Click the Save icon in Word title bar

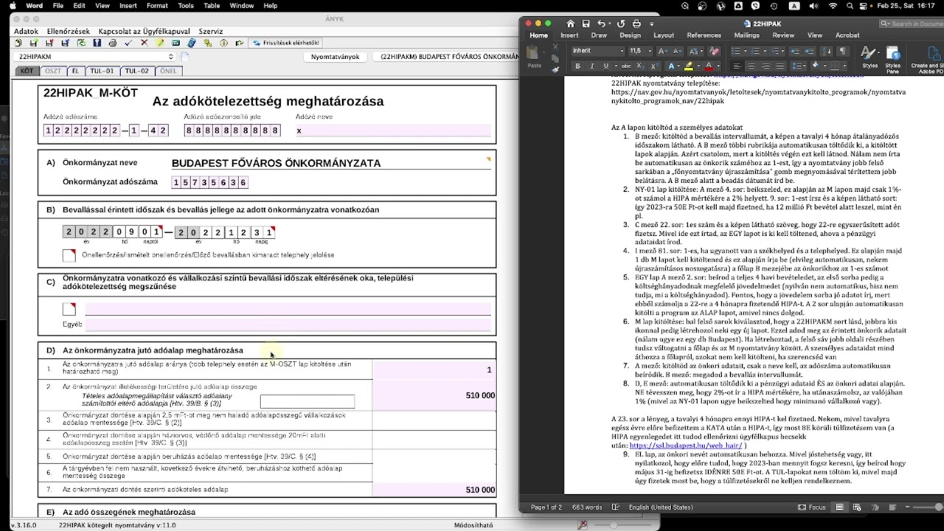586,24
